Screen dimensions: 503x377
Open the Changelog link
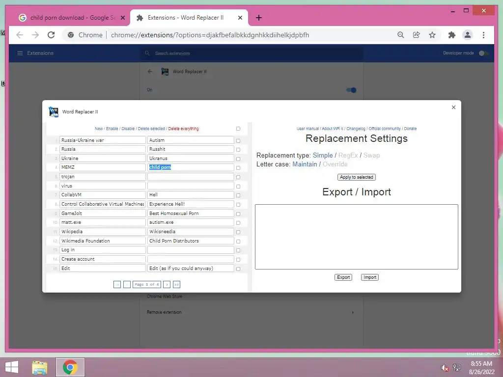pyautogui.click(x=356, y=129)
